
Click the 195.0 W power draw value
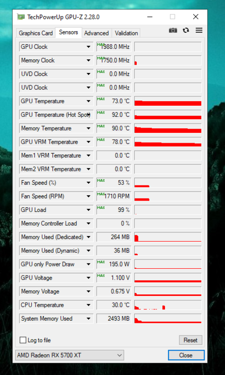click(x=114, y=264)
